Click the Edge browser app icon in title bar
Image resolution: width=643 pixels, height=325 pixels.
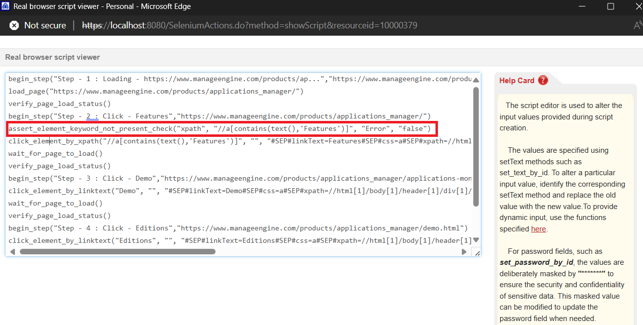click(x=6, y=6)
